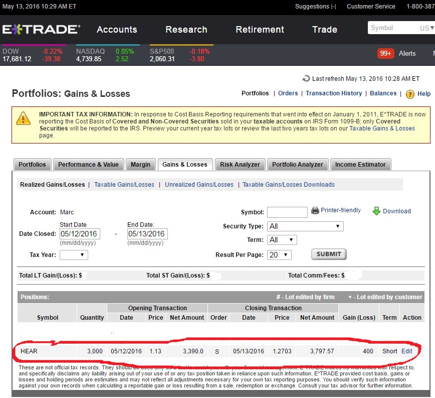Click the tax information warning icon
Viewport: 435px width, 398px height.
23,118
